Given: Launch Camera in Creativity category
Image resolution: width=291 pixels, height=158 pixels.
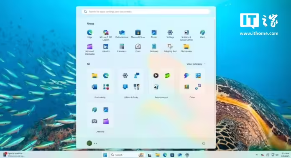Looking at the screenshot, I should [x=94, y=121].
